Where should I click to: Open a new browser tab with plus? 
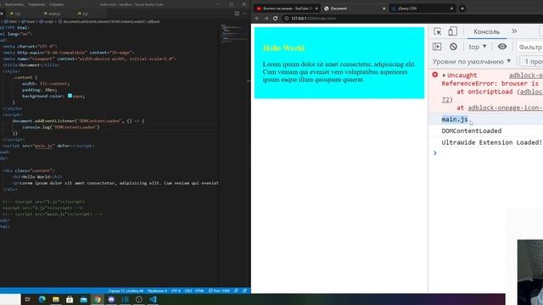462,8
